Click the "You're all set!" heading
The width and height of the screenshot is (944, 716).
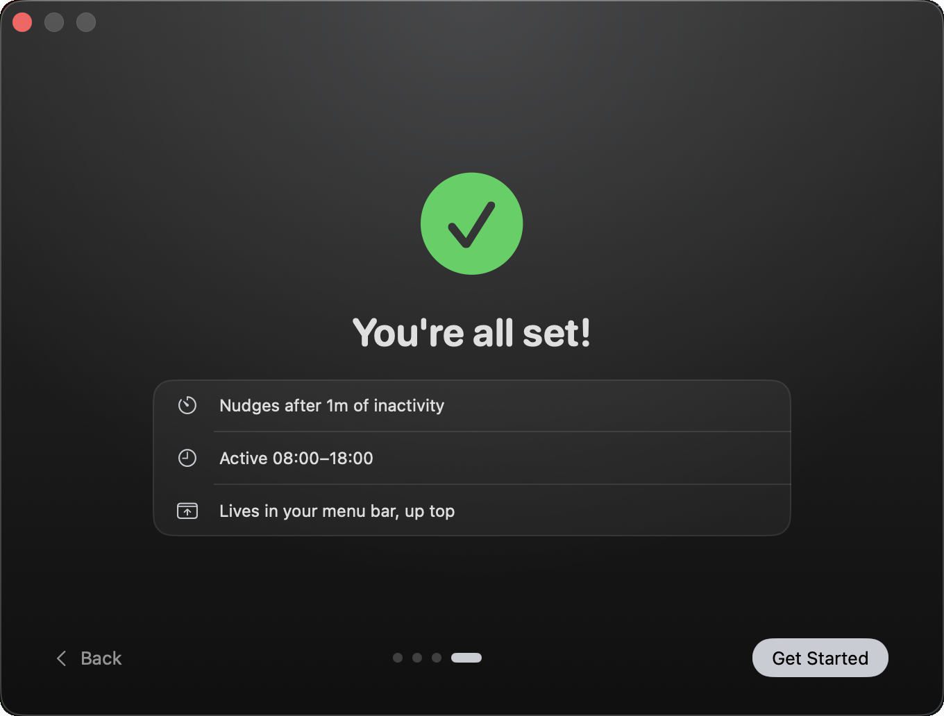tap(472, 332)
